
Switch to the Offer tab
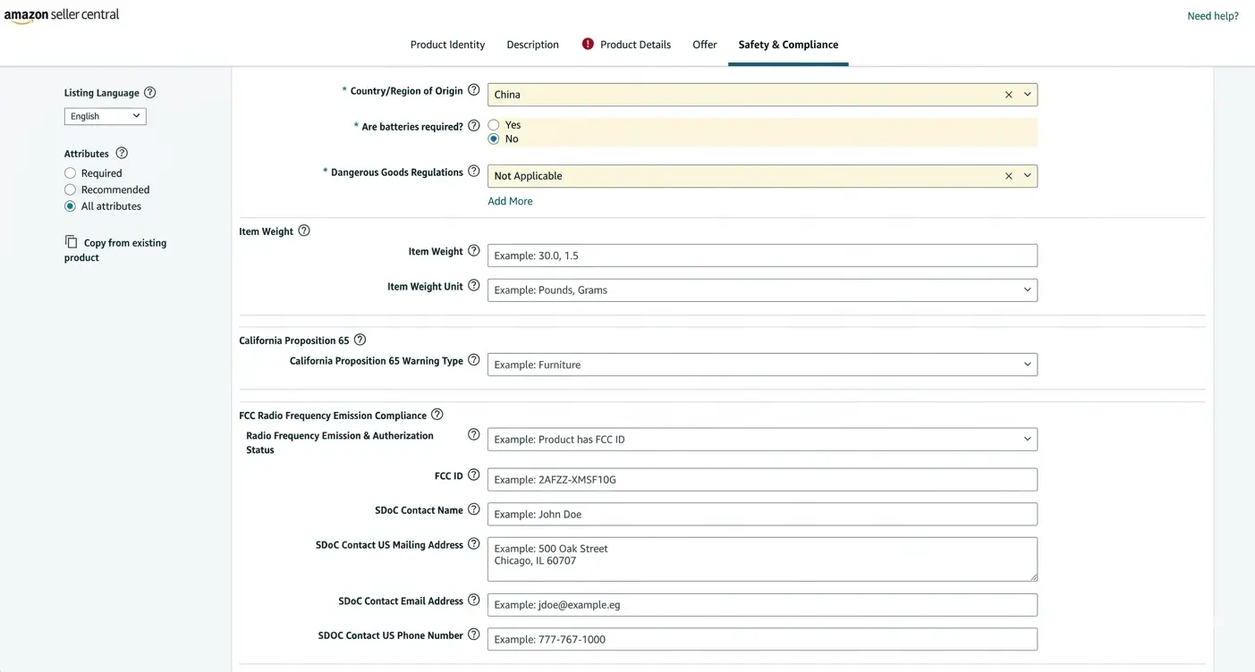(704, 44)
